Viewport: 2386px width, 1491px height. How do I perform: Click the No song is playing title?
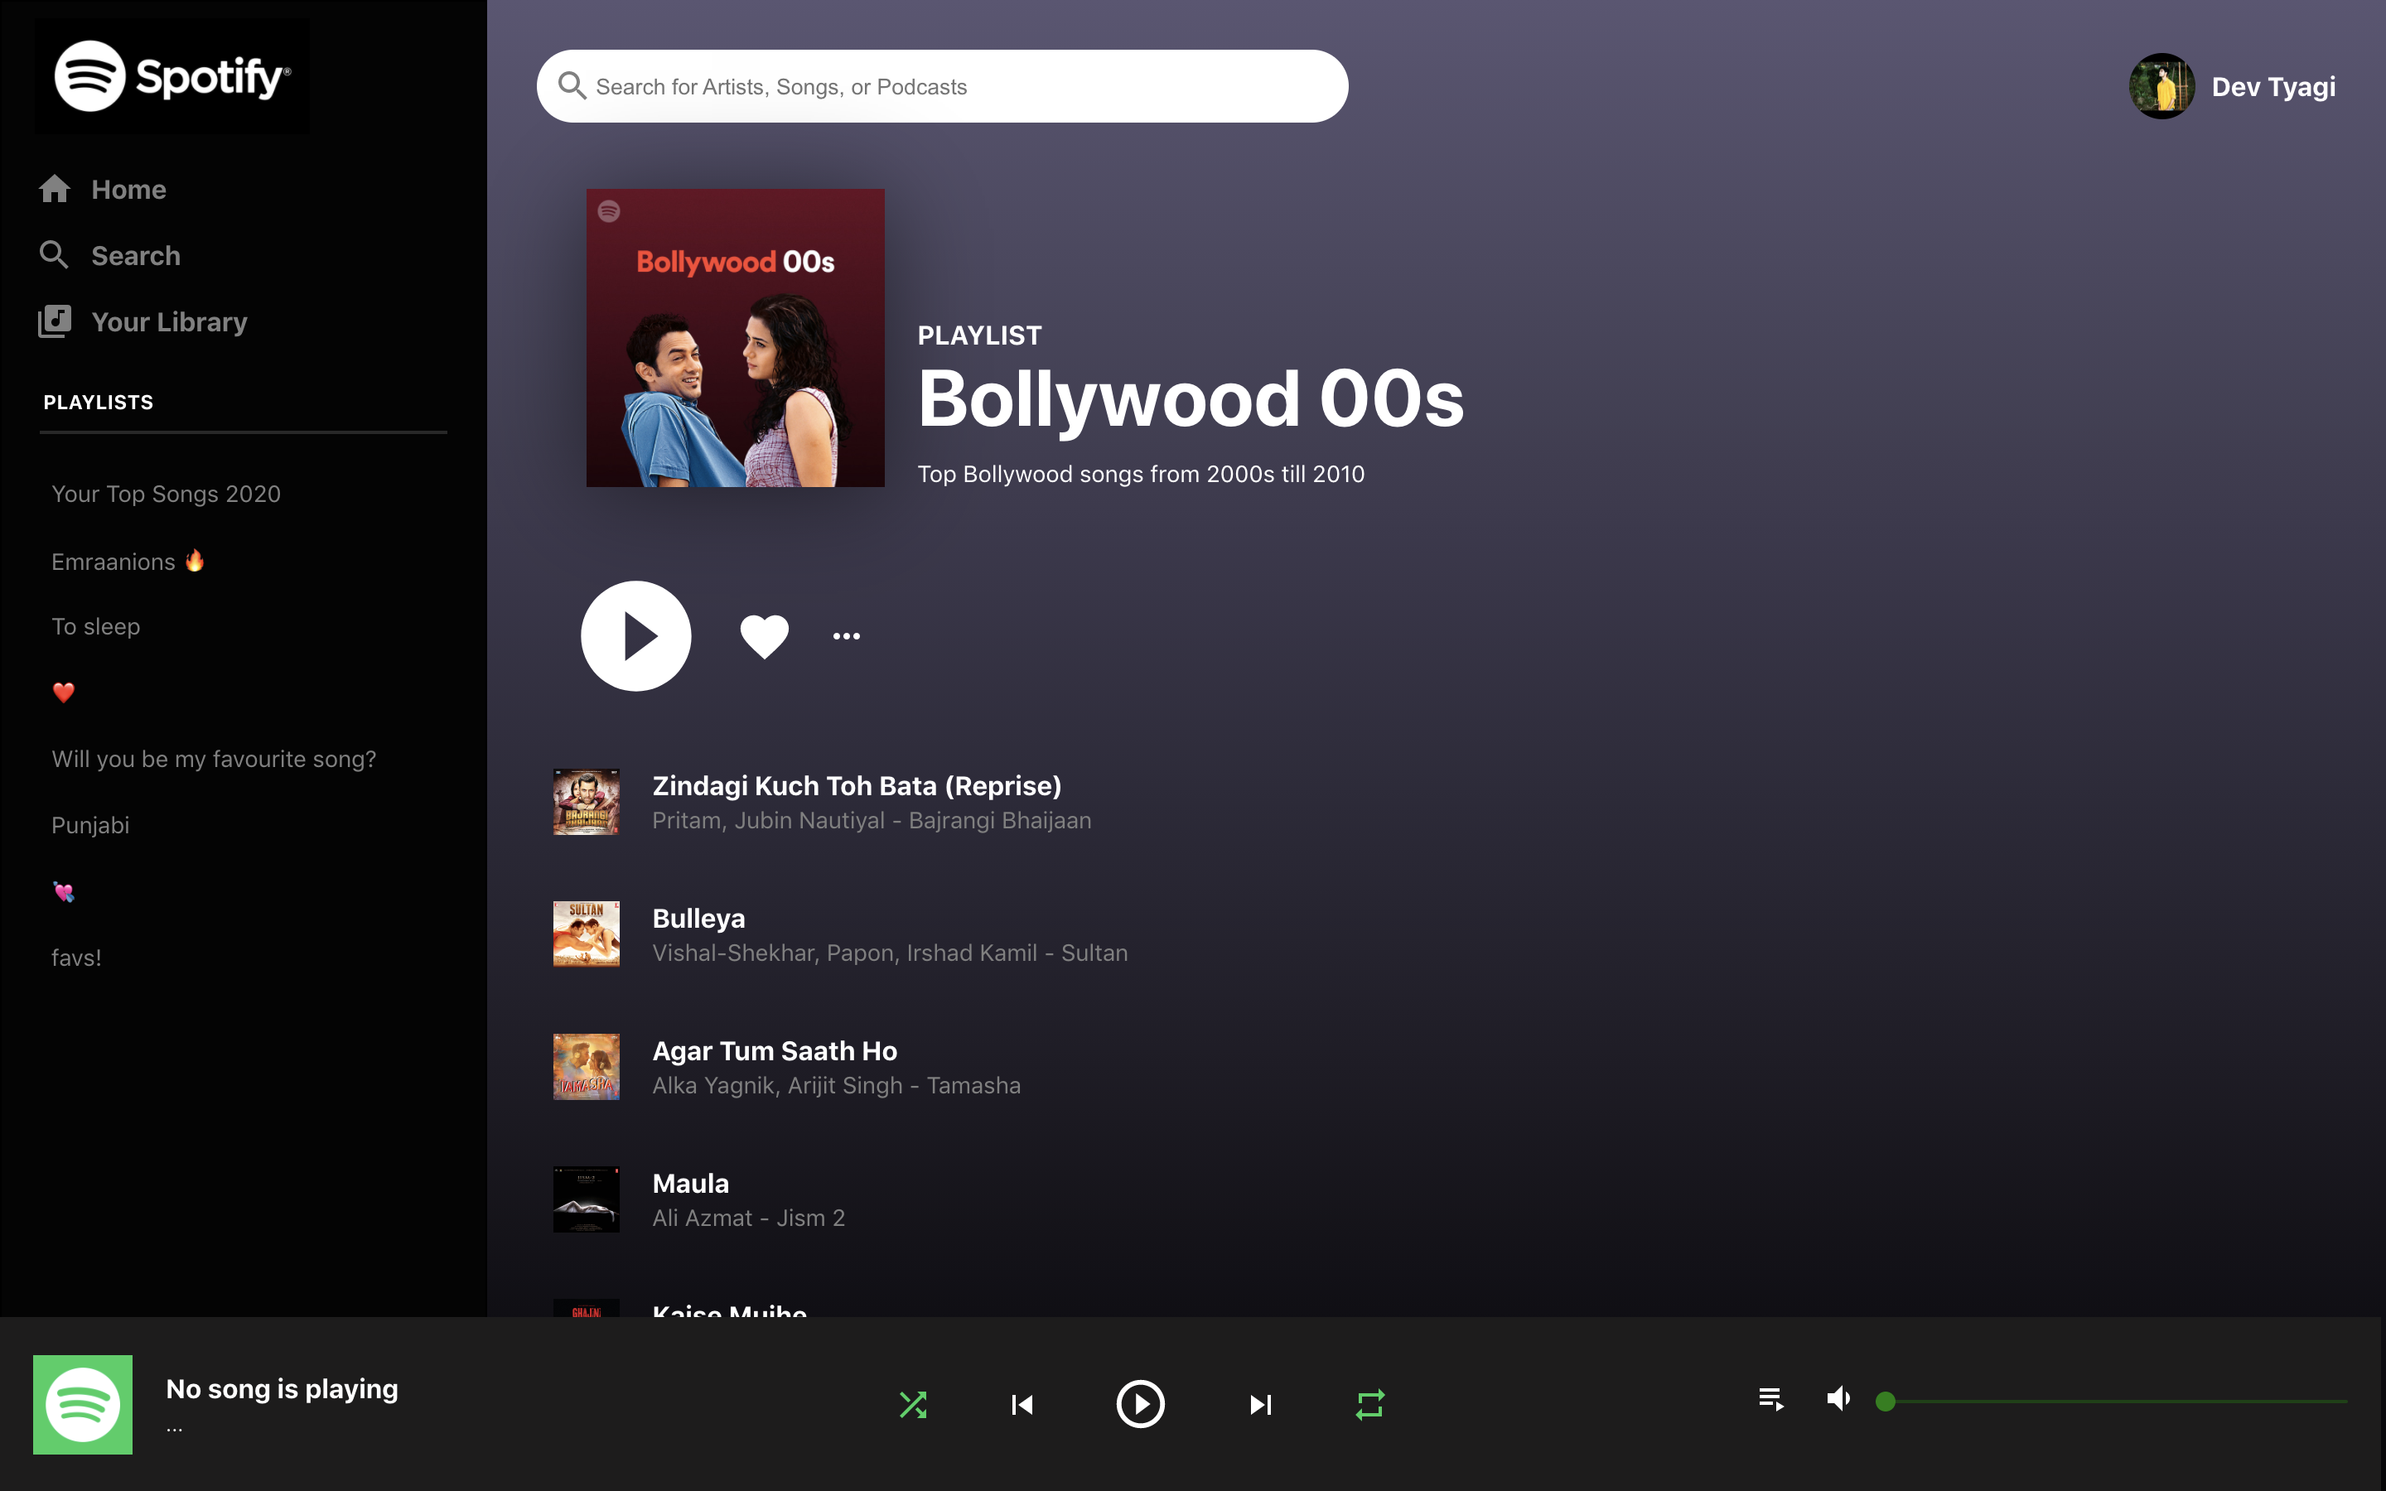click(x=282, y=1388)
